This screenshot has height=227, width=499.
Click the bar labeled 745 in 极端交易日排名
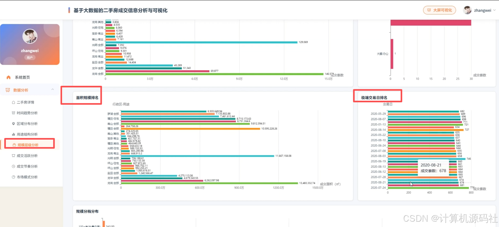coord(426,159)
